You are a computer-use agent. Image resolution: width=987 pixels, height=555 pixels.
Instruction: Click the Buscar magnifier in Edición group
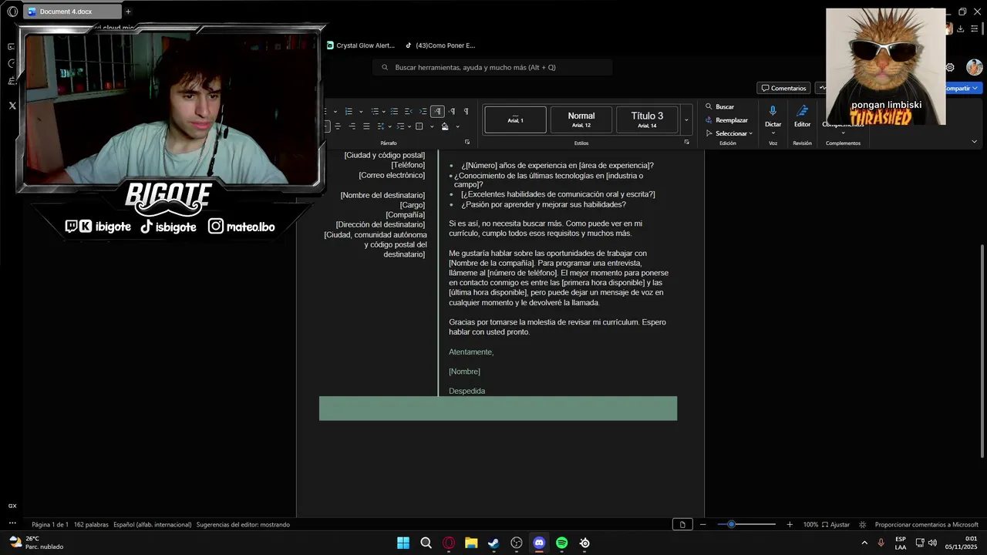709,107
